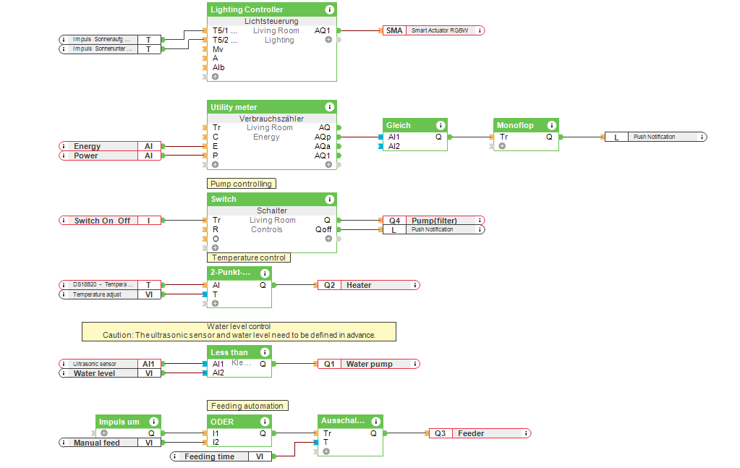
Task: Open info on the Utility meter block header
Action: [x=331, y=106]
